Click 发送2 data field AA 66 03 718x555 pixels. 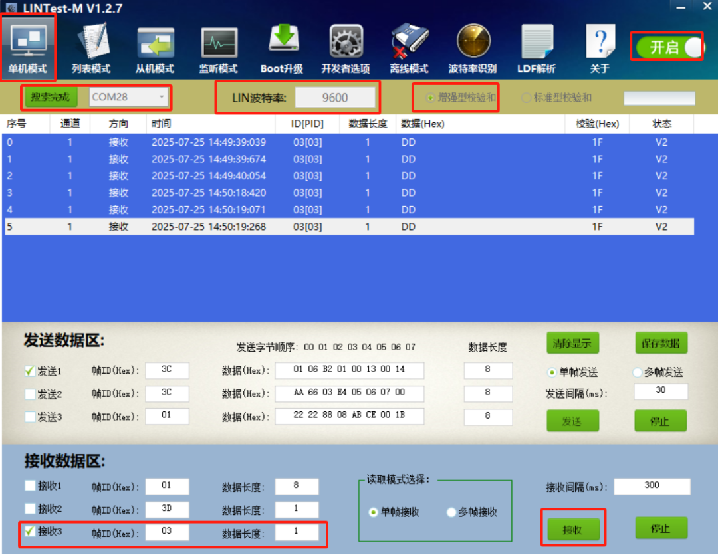coord(350,393)
